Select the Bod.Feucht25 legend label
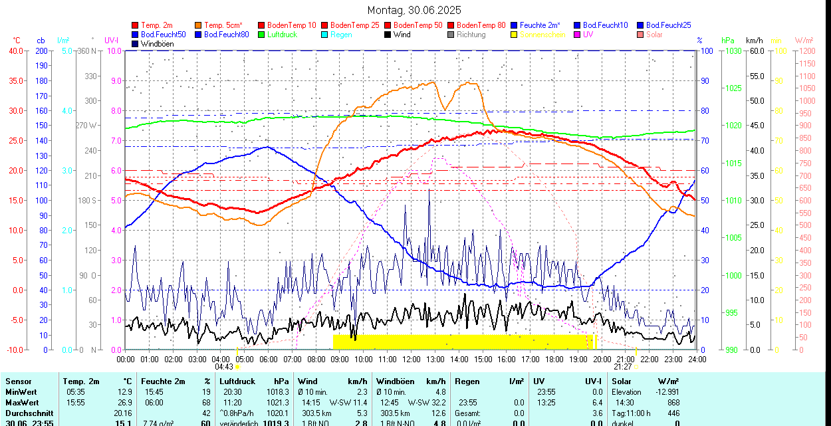 tap(668, 25)
